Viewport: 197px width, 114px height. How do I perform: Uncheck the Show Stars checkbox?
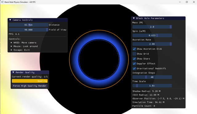pyautogui.click(x=134, y=59)
